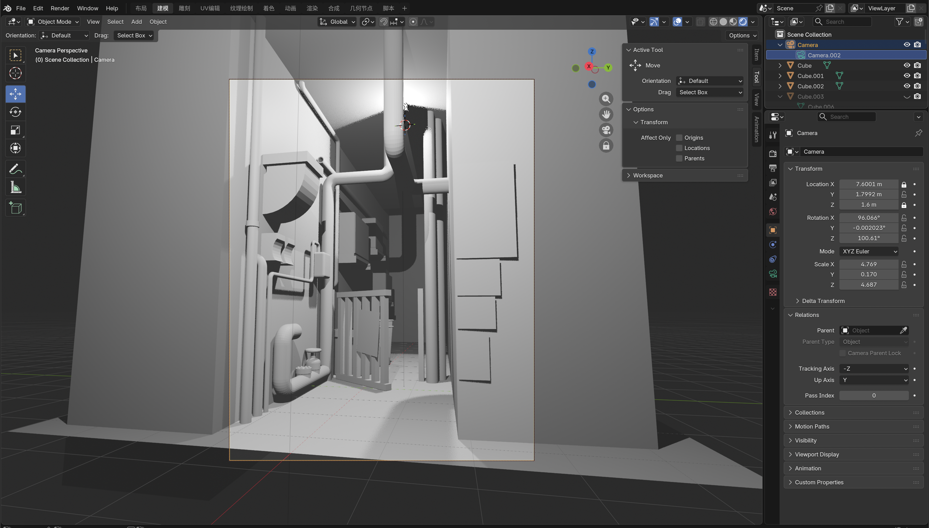This screenshot has width=929, height=528.
Task: Enable the Parents affect-only checkbox
Action: [x=679, y=158]
